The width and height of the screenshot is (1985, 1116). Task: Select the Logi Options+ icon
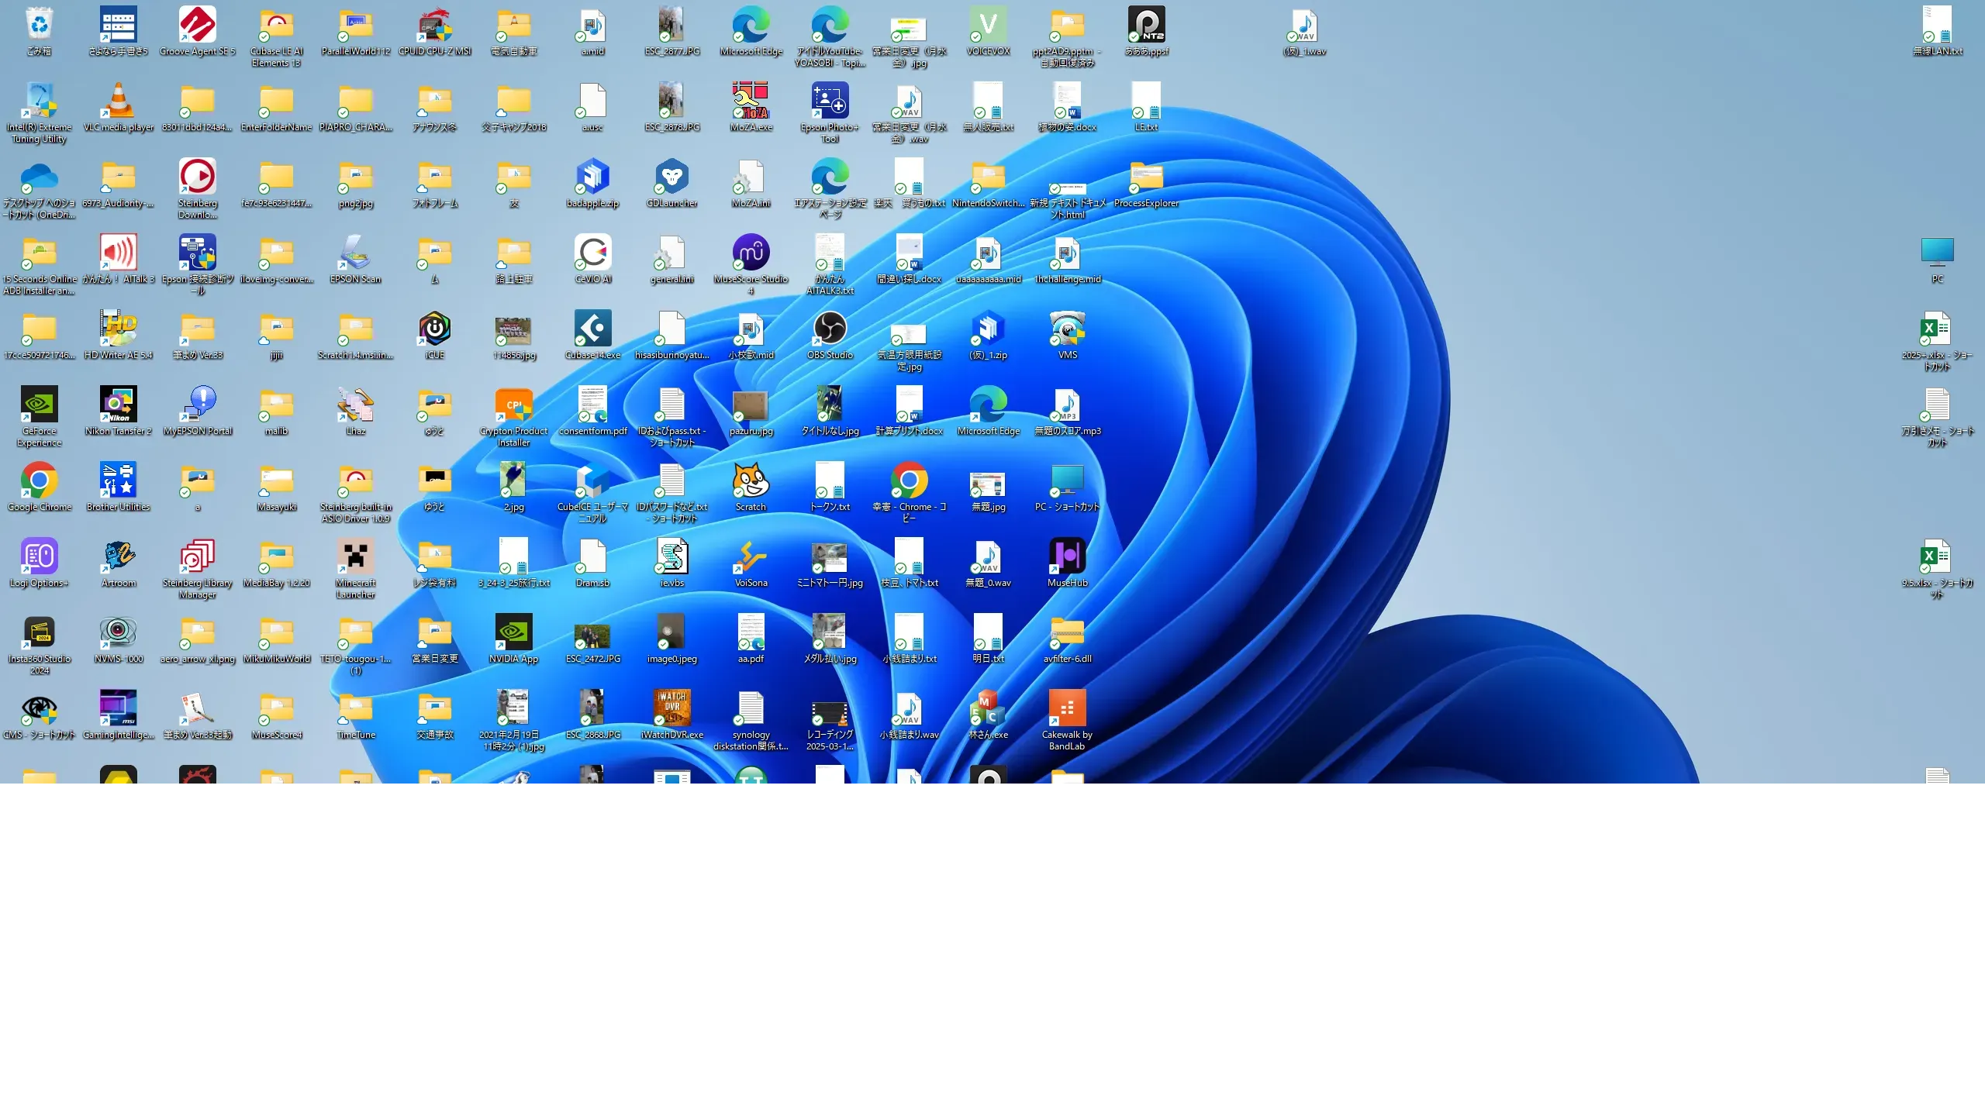pyautogui.click(x=39, y=556)
